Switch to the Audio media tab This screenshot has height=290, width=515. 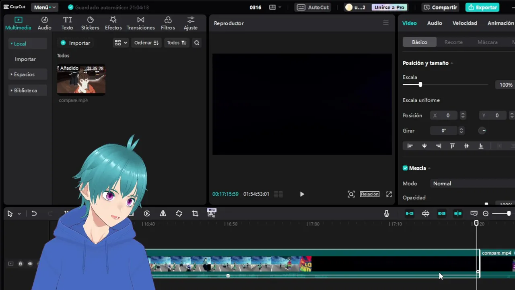[45, 23]
